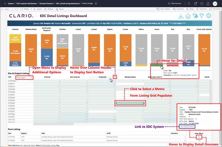Click the Revert toolbar button
Screen dimensions: 222x147
tap(38, 9)
